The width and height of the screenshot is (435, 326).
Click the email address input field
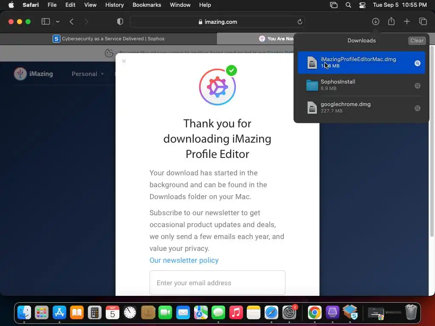point(217,283)
